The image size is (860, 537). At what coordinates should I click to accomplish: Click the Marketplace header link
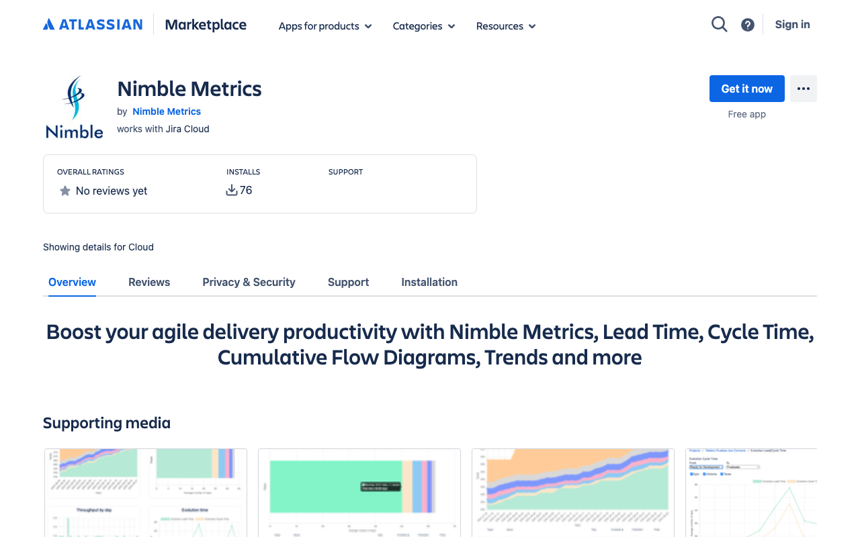pyautogui.click(x=206, y=25)
